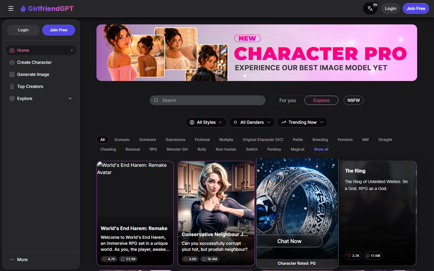
Task: Click the Explore compass icon
Action: [x=12, y=98]
